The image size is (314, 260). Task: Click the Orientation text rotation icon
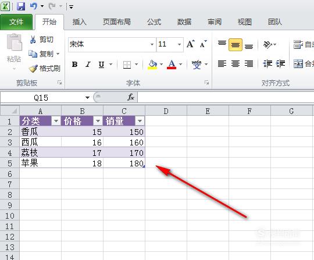pyautogui.click(x=267, y=44)
